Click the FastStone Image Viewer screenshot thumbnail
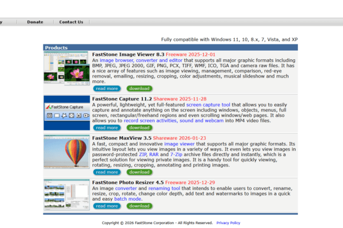343x228 pixels. click(67, 68)
